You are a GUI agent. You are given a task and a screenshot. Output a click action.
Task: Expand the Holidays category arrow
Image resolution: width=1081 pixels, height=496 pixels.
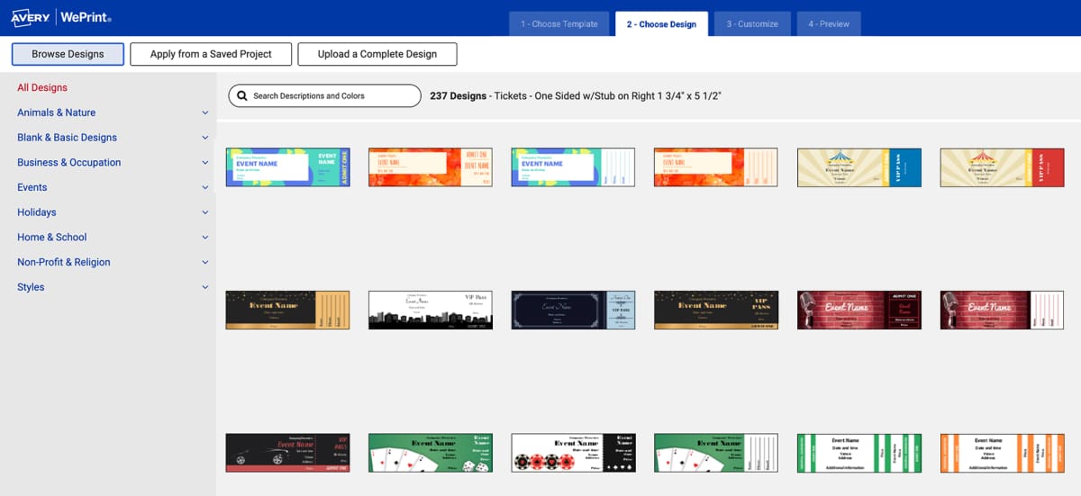pyautogui.click(x=204, y=213)
